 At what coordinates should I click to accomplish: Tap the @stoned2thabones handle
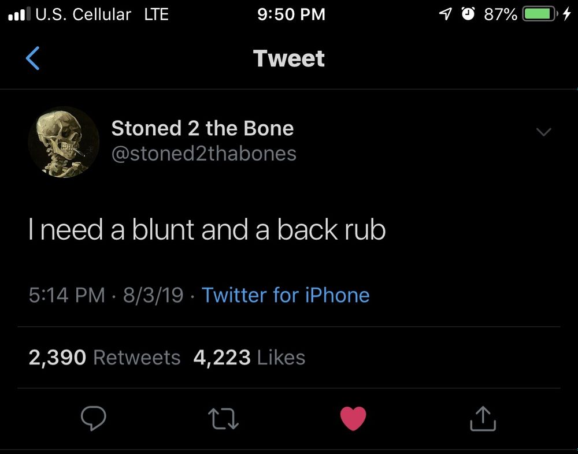[204, 154]
